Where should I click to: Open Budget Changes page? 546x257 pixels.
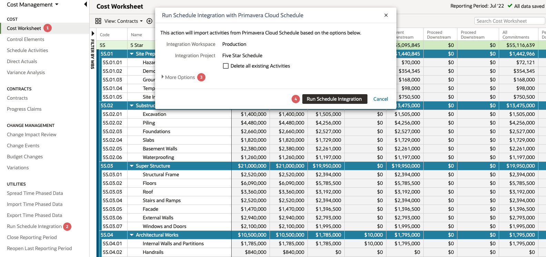[x=25, y=157]
